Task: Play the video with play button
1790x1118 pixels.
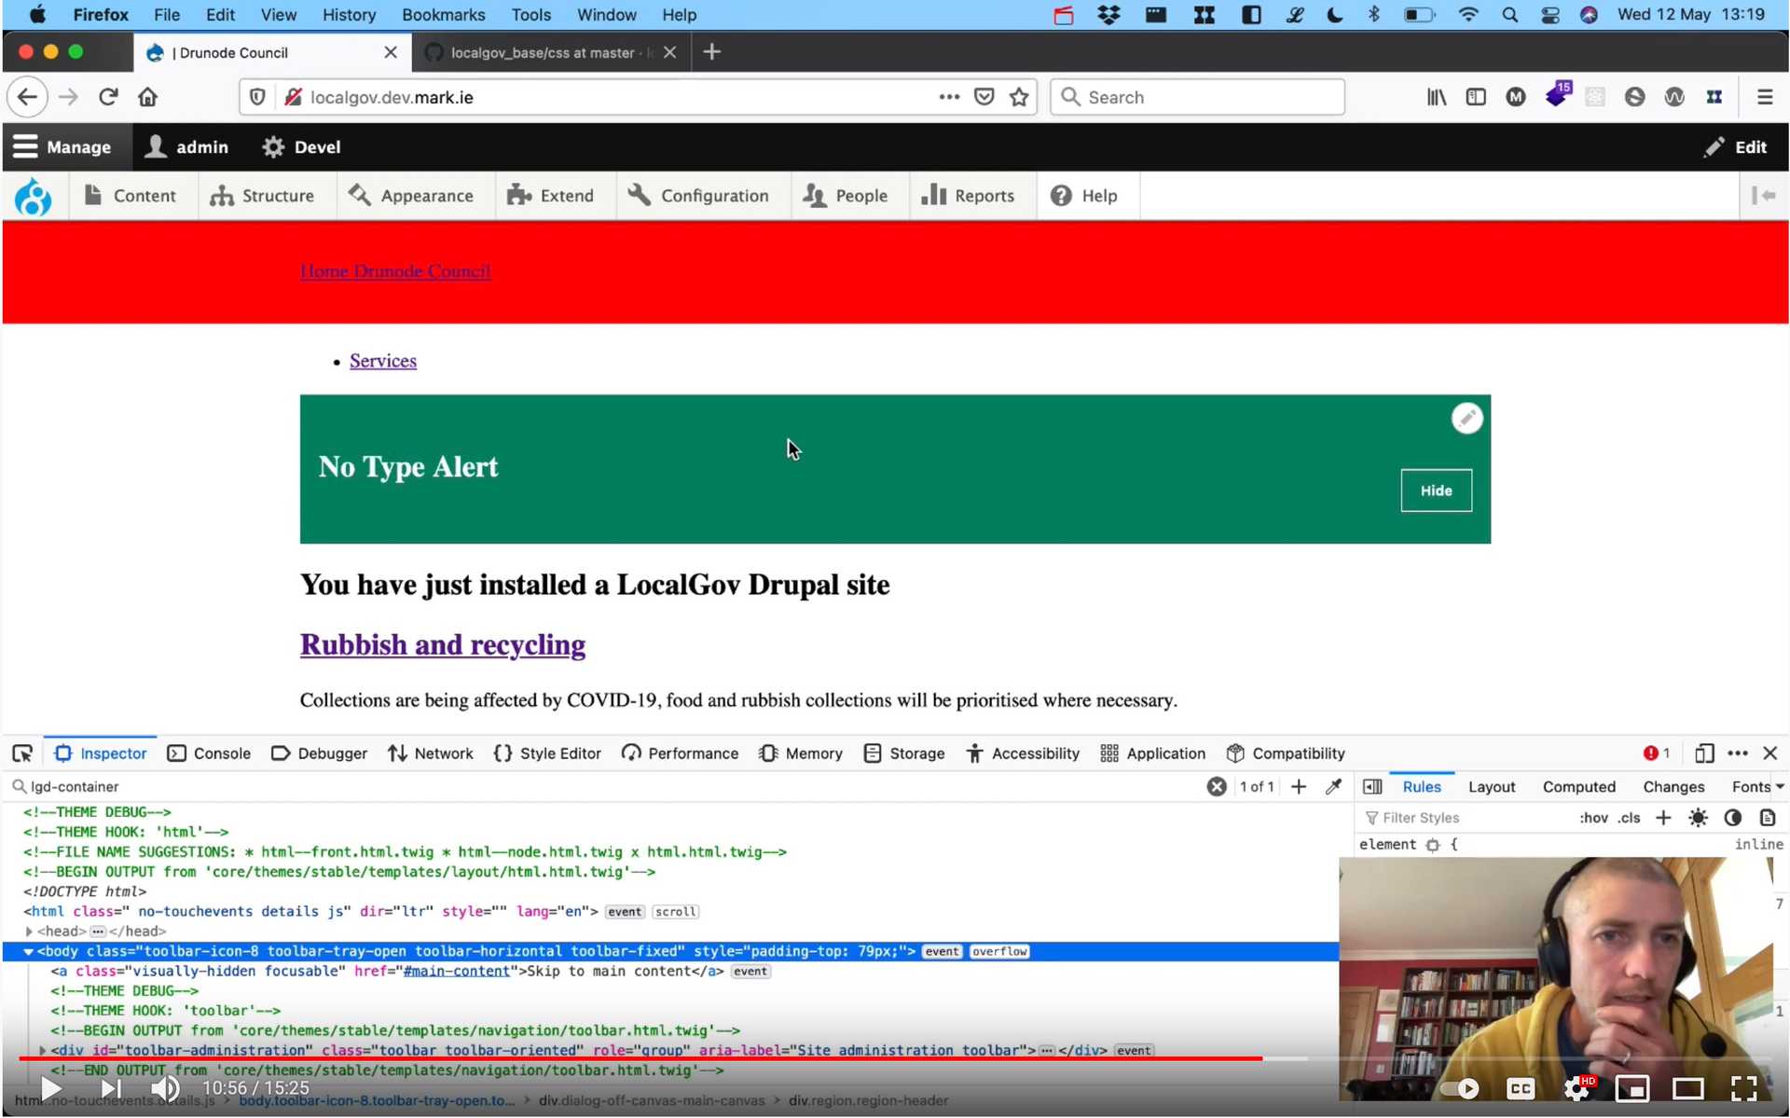Action: point(51,1088)
